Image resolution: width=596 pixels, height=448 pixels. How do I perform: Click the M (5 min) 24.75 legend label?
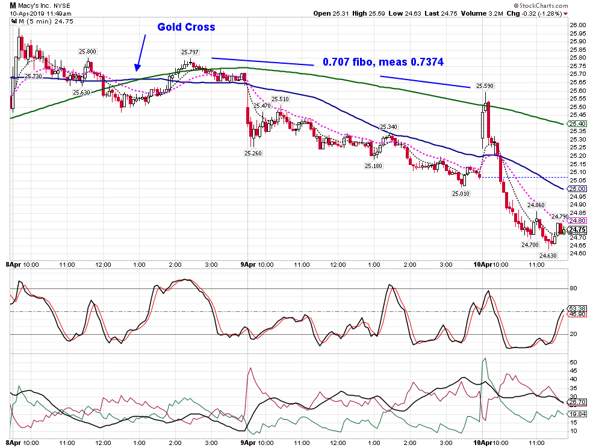[46, 22]
